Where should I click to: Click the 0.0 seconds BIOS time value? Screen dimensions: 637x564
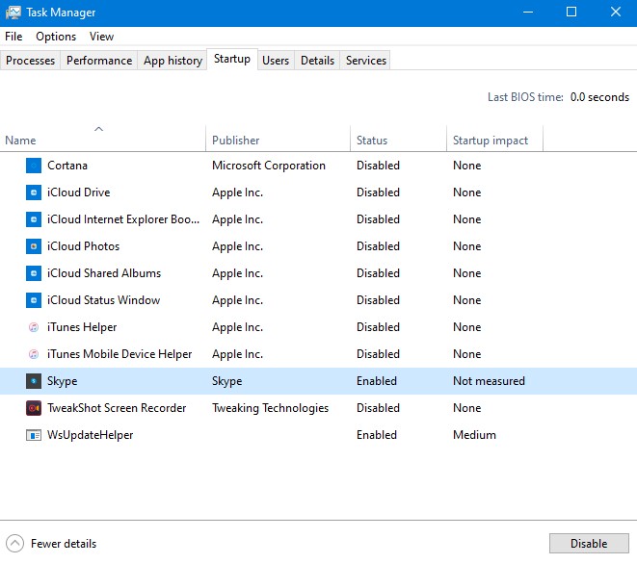(599, 97)
